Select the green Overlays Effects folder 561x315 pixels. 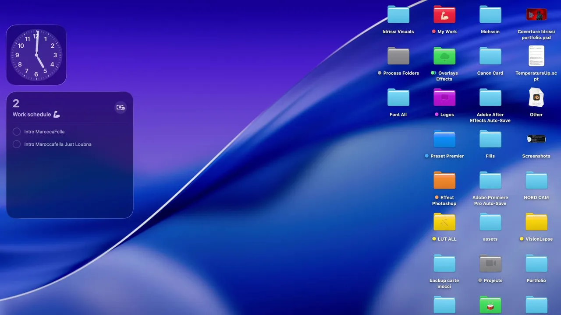pyautogui.click(x=444, y=56)
